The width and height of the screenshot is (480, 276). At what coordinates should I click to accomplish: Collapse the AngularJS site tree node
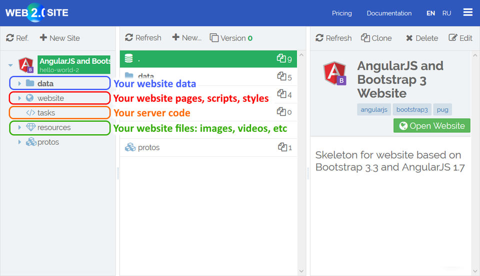10,65
